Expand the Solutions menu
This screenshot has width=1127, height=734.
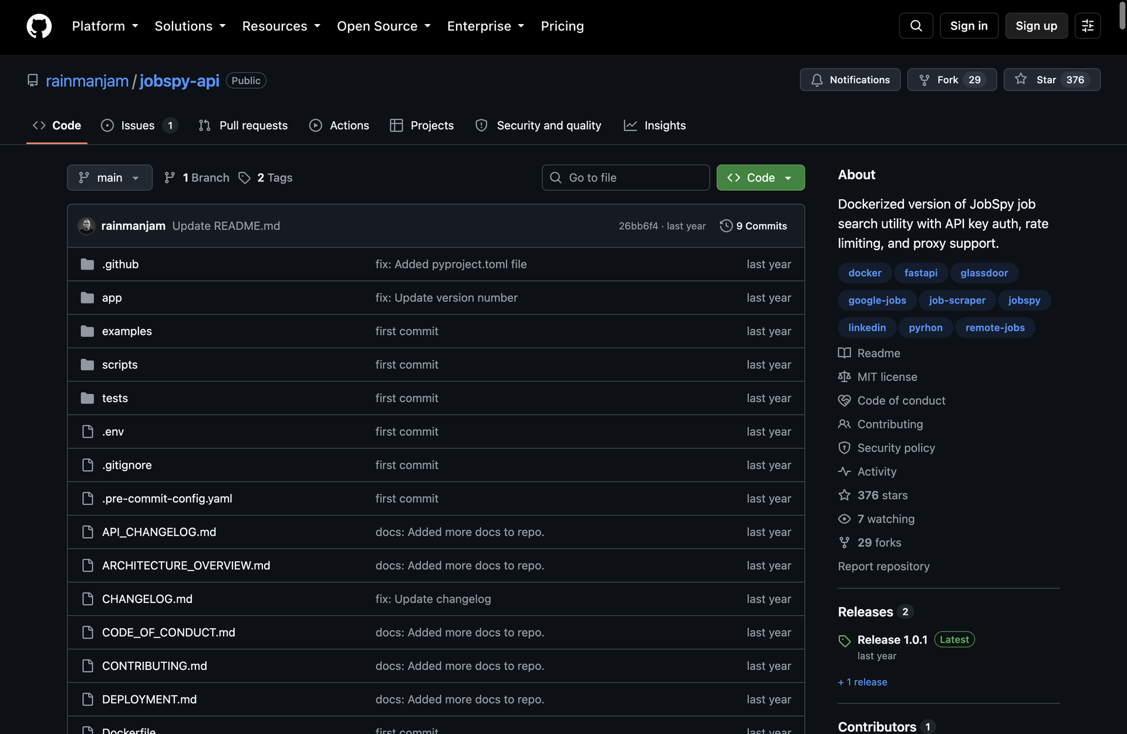190,26
